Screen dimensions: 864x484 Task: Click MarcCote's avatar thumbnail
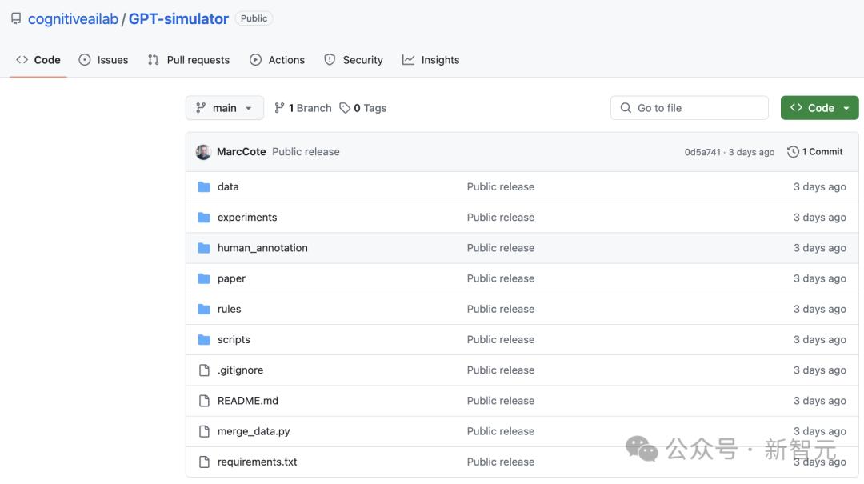tap(203, 152)
